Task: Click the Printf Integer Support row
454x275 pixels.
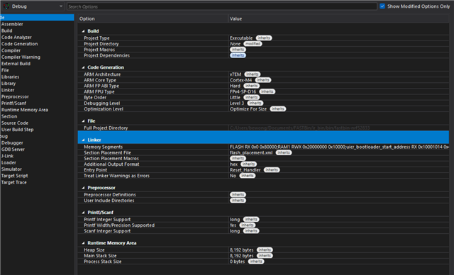Action: (263, 220)
